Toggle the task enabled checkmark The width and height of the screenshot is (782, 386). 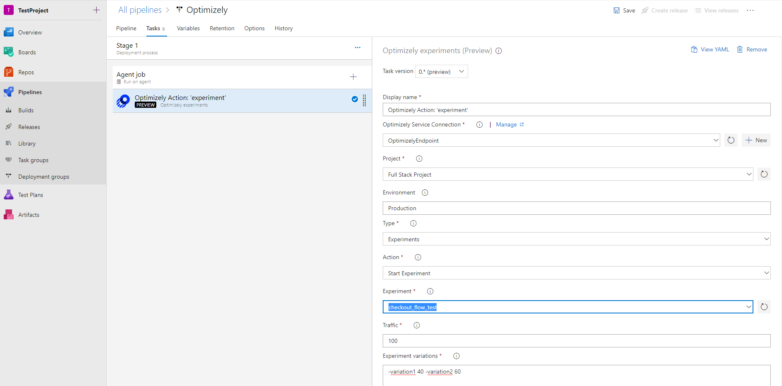pos(355,99)
